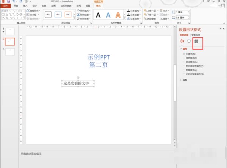The image size is (227, 168).
Task: Switch to the 视图 View tab
Action: pos(88,6)
